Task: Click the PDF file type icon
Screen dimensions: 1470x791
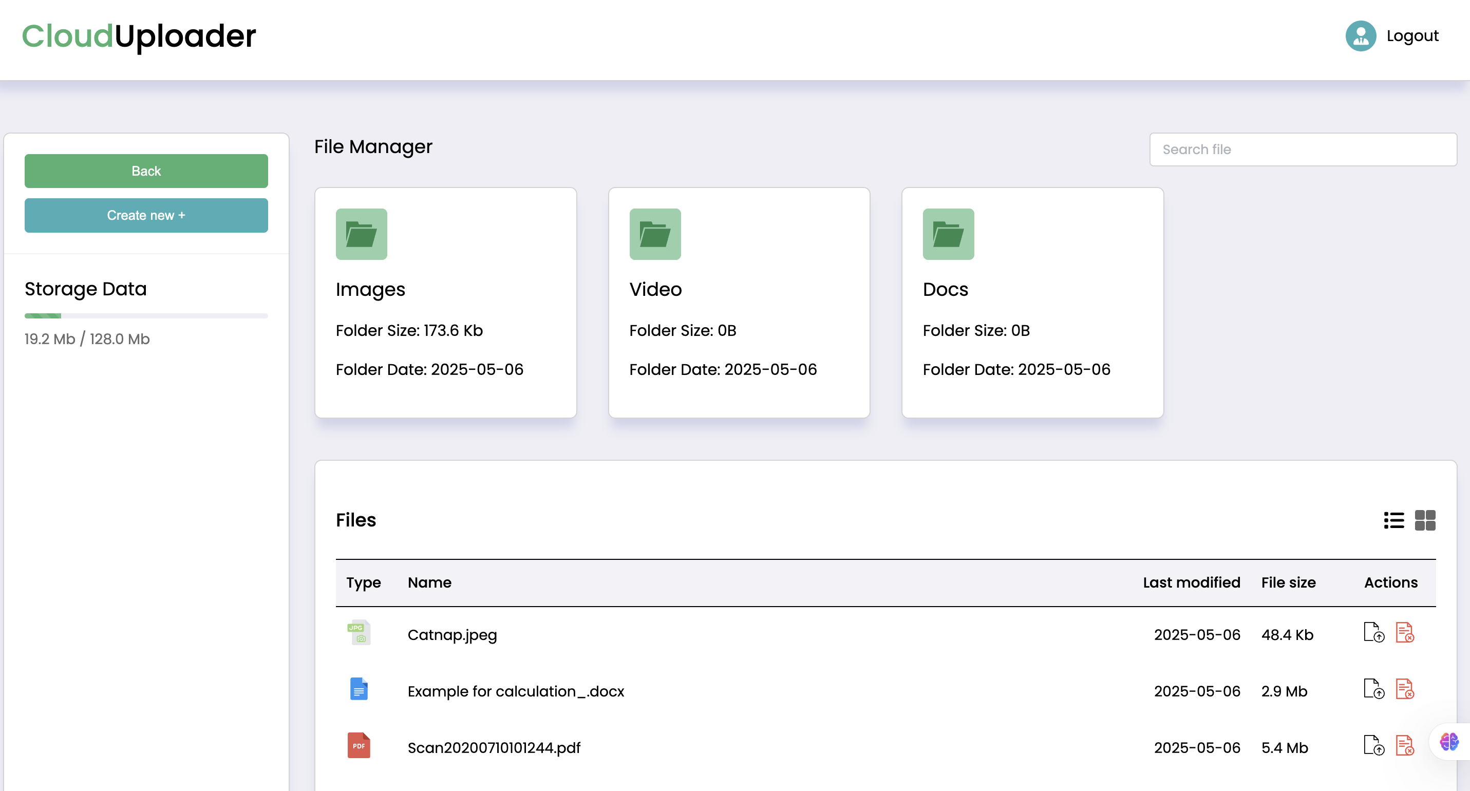Action: click(359, 745)
